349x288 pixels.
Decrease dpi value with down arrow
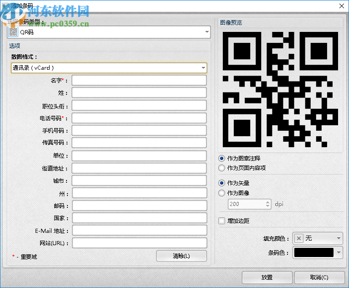[267, 206]
